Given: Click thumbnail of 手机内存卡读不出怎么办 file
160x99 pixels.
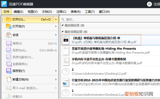Looking at the screenshot, I should [66, 61].
